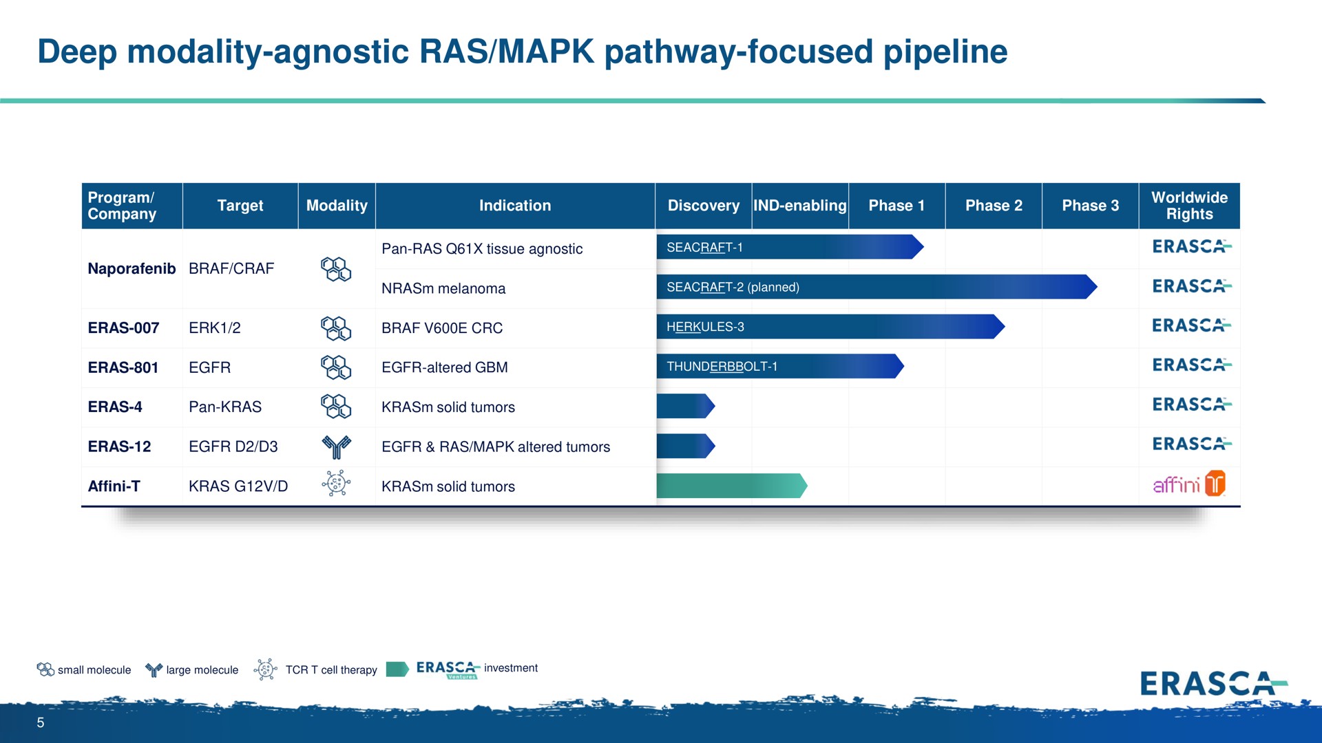Viewport: 1322px width, 743px height.
Task: Click the Phase 3 column header
Action: (x=1091, y=206)
